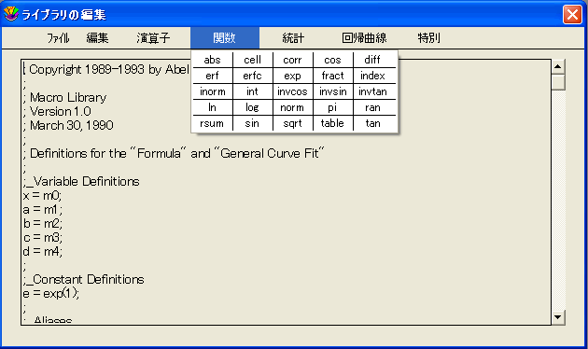The image size is (588, 349).
Task: Click the 'b = m2;' definition line
Action: pos(43,223)
